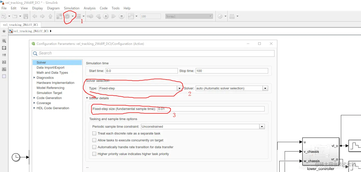
Task: Enable Higher priority value indicates higher task priority
Action: pyautogui.click(x=94, y=154)
